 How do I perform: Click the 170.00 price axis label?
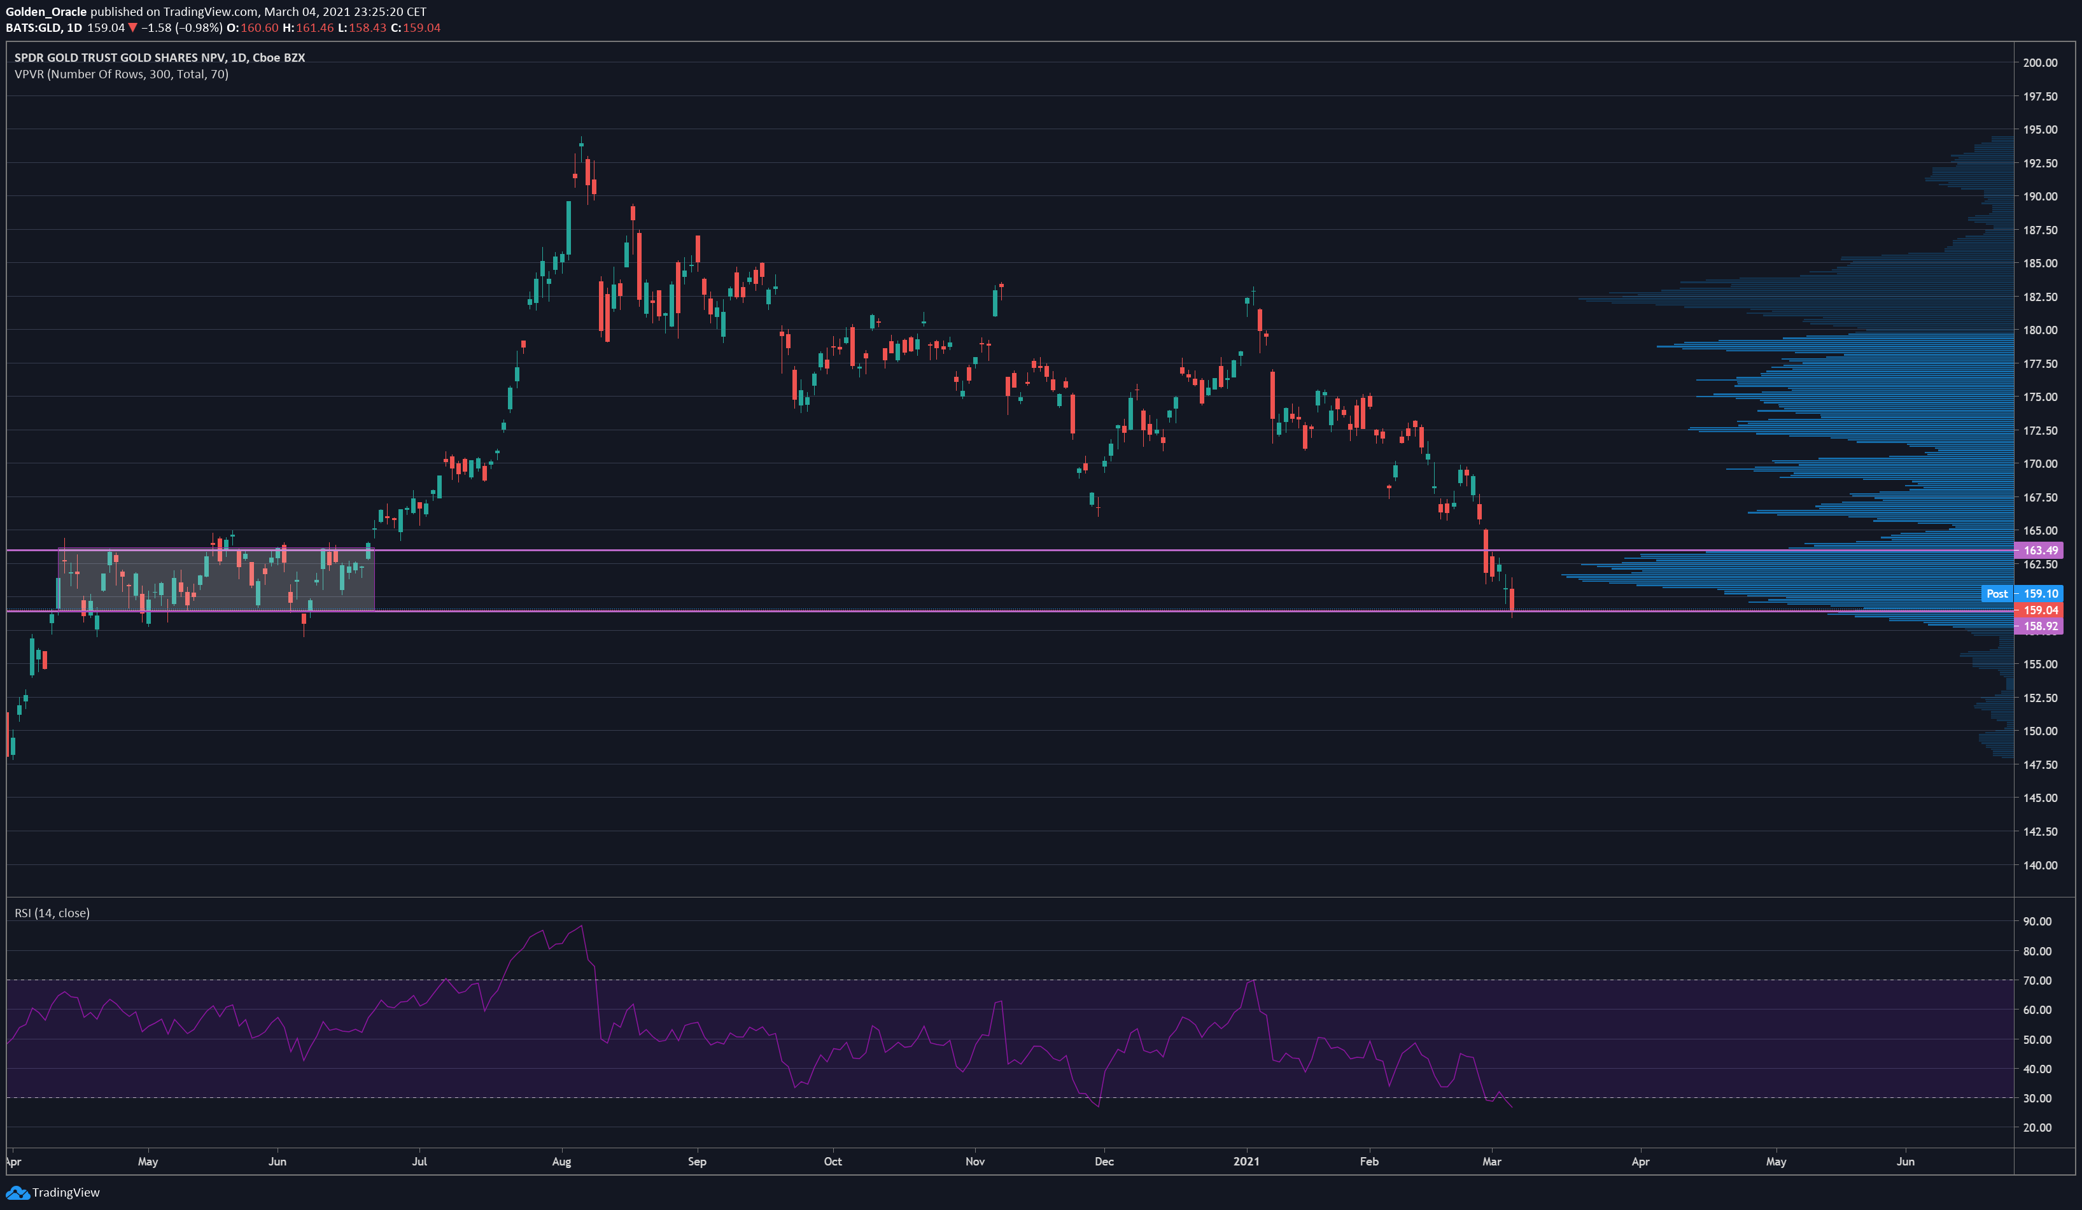point(2040,464)
